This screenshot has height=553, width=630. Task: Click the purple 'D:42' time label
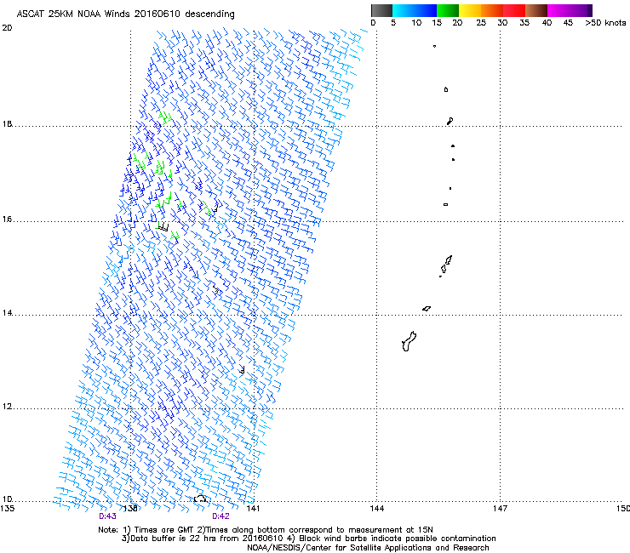coord(220,516)
